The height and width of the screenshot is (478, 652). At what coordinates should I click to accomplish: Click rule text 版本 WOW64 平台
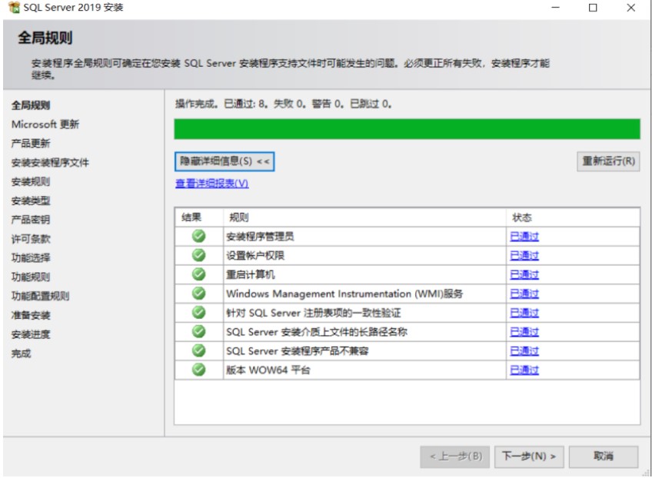(x=268, y=370)
